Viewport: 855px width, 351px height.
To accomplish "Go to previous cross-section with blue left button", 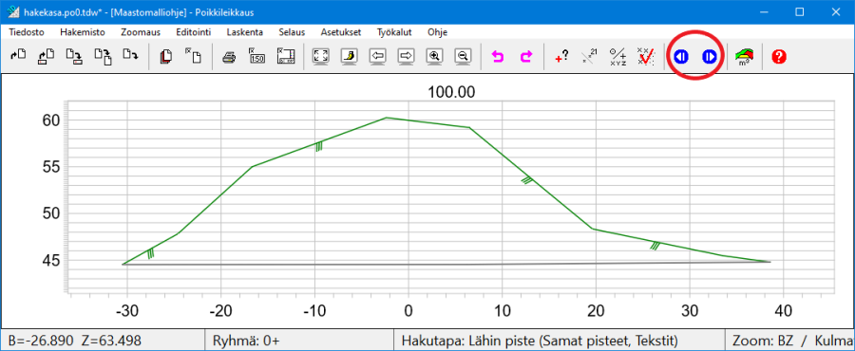I will coord(681,56).
